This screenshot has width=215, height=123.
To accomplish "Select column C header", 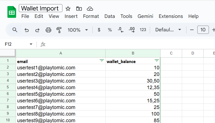I will click(x=171, y=53).
